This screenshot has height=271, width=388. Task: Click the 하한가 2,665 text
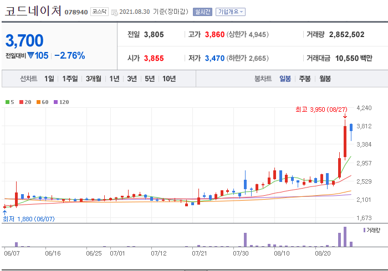pyautogui.click(x=247, y=58)
